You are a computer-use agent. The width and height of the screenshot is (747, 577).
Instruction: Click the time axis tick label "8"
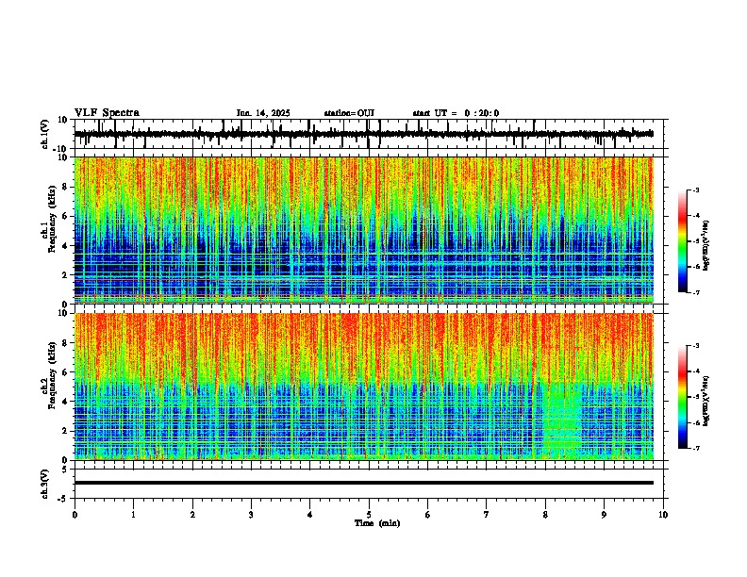(x=545, y=515)
